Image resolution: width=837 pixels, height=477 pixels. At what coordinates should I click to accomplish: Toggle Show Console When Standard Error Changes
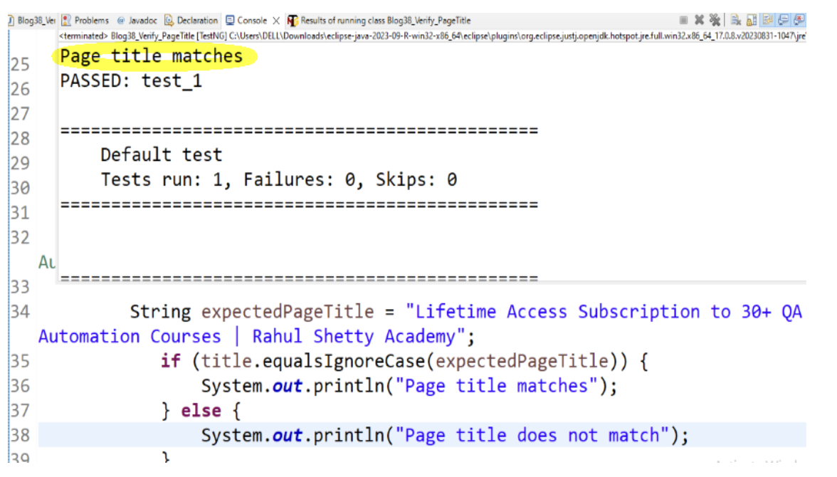click(799, 20)
